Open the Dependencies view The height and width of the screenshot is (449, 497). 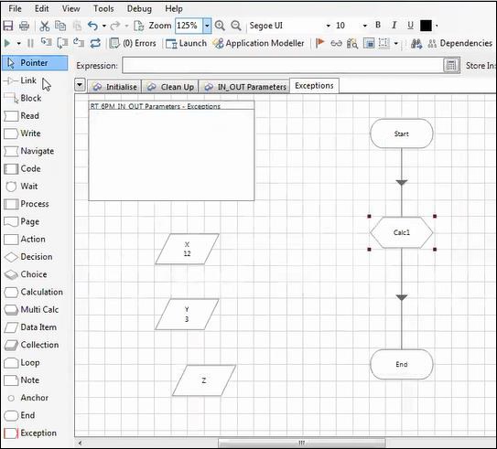pyautogui.click(x=459, y=43)
